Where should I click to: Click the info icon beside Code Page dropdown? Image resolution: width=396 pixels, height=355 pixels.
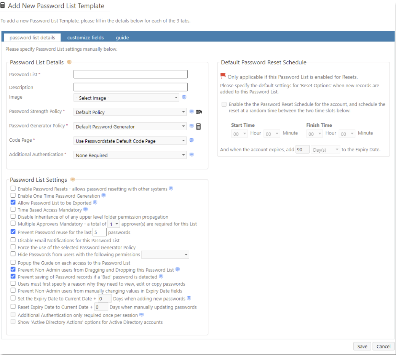tap(192, 141)
